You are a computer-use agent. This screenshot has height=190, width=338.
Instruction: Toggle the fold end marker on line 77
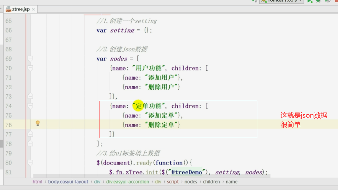point(30,134)
